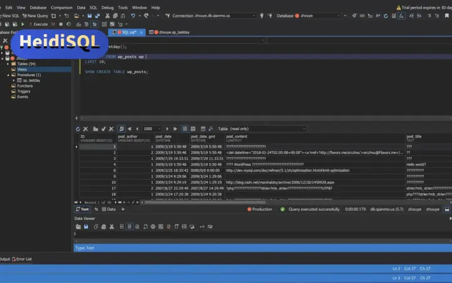
Task: Click the Production environment label
Action: [260, 209]
